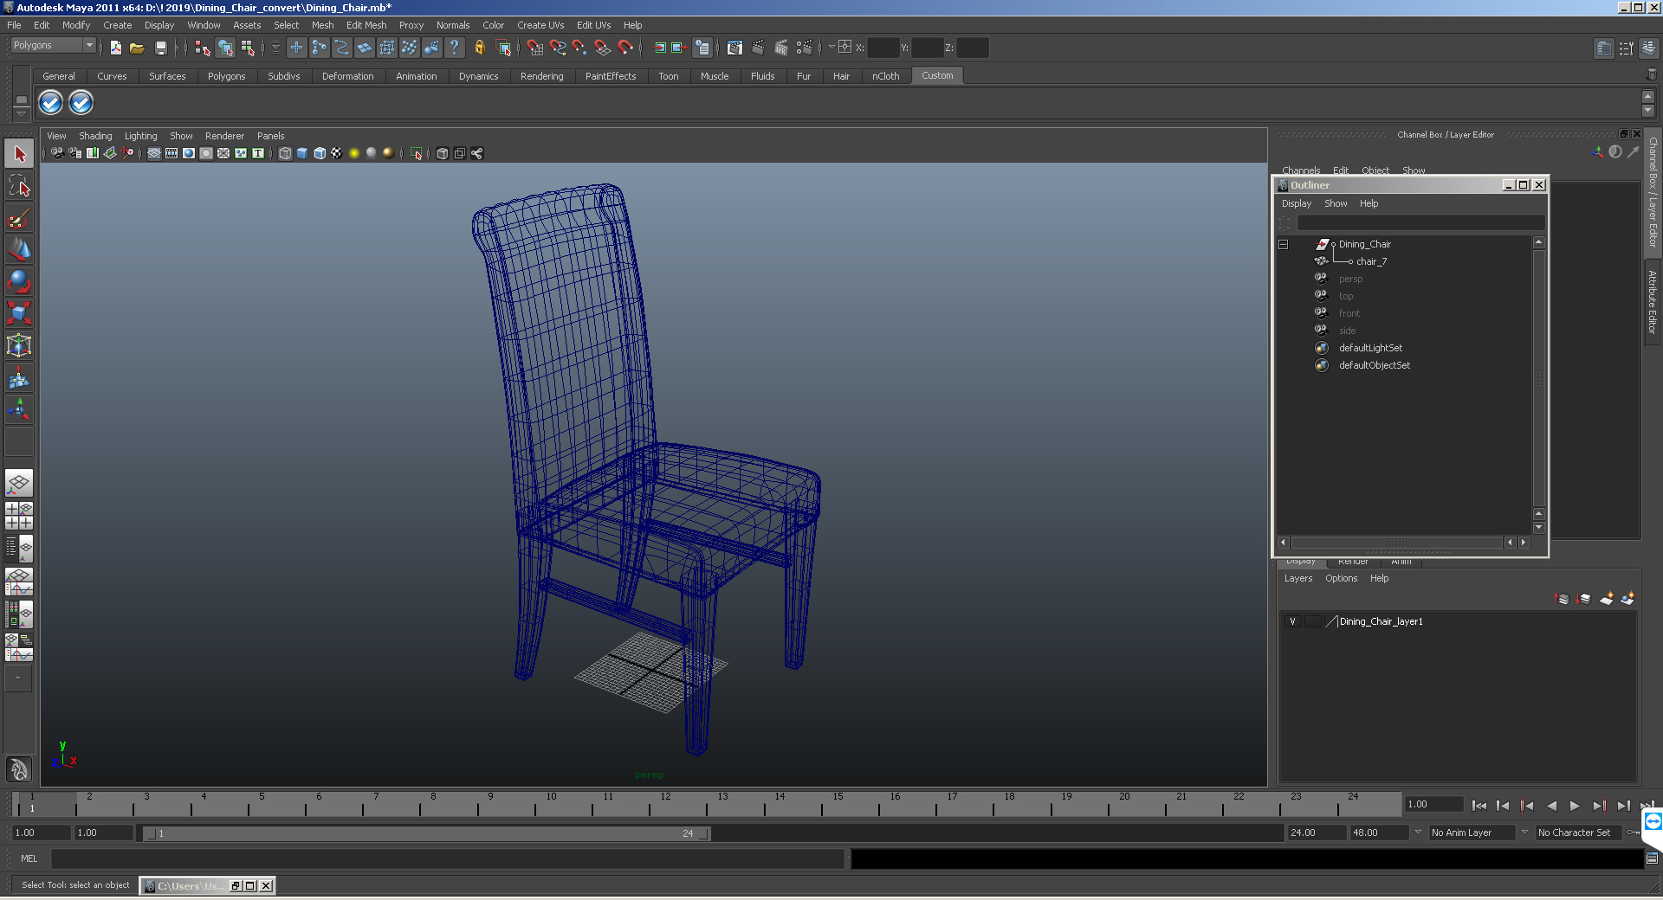Switch to four-view layout icon
The width and height of the screenshot is (1663, 900).
pos(19,516)
